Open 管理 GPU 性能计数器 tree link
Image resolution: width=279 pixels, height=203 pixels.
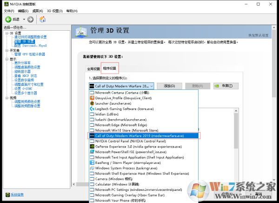point(30,54)
